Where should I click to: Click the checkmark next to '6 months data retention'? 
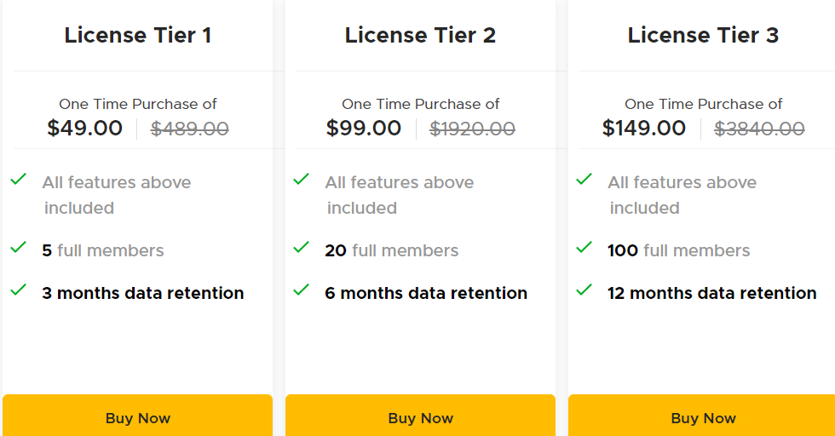[x=302, y=290]
